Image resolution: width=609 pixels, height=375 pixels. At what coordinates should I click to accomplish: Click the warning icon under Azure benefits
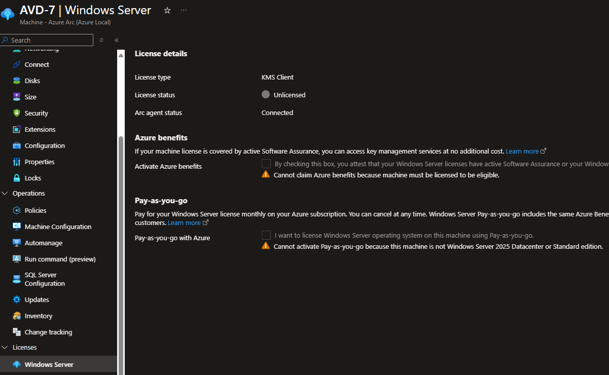(266, 174)
